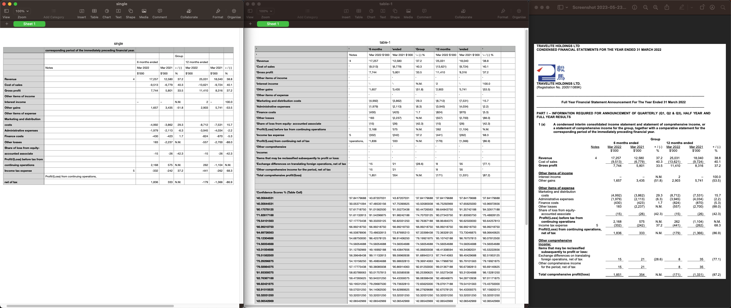Toggle Organise panel in single window
Image resolution: width=731 pixels, height=308 pixels.
coord(234,11)
